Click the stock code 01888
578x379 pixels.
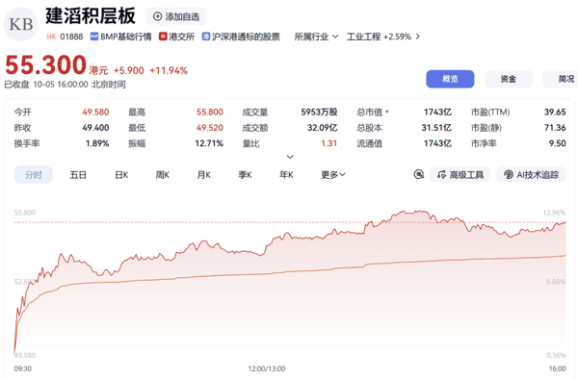click(x=71, y=37)
